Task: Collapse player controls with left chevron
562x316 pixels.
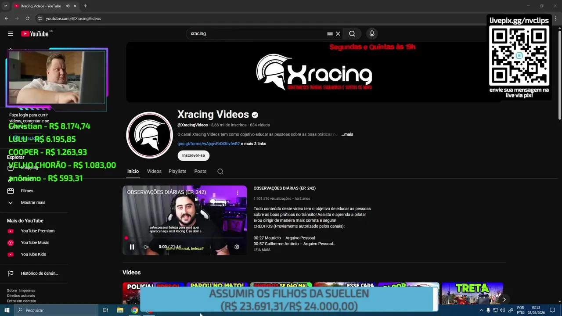Action: point(226,247)
